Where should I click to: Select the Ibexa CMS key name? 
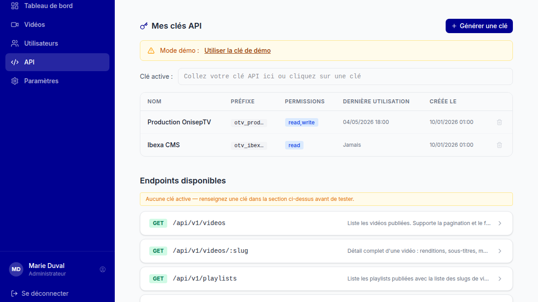tap(164, 145)
